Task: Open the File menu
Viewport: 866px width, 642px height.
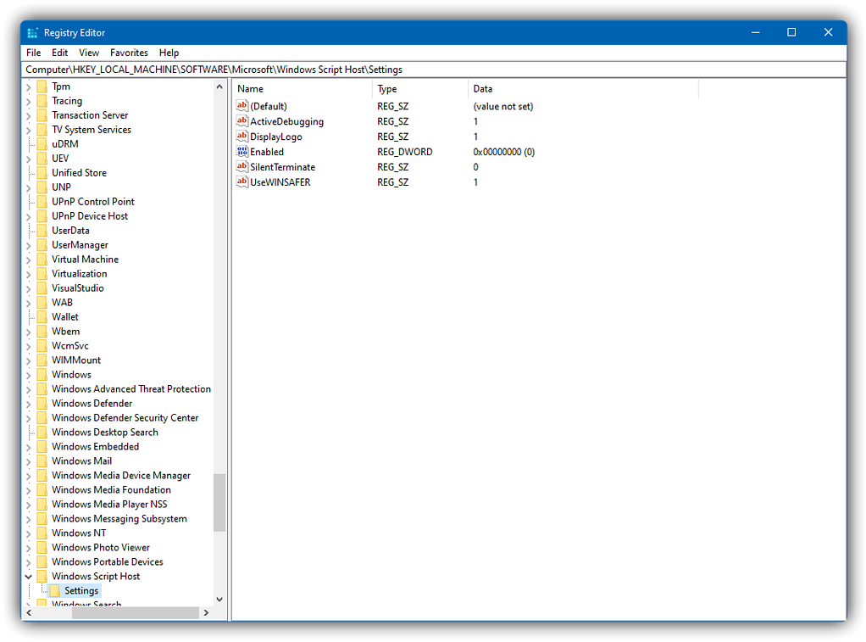Action: coord(33,53)
